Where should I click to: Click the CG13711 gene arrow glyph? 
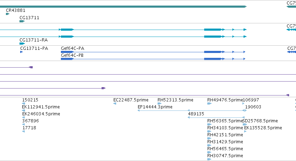click(x=22, y=21)
